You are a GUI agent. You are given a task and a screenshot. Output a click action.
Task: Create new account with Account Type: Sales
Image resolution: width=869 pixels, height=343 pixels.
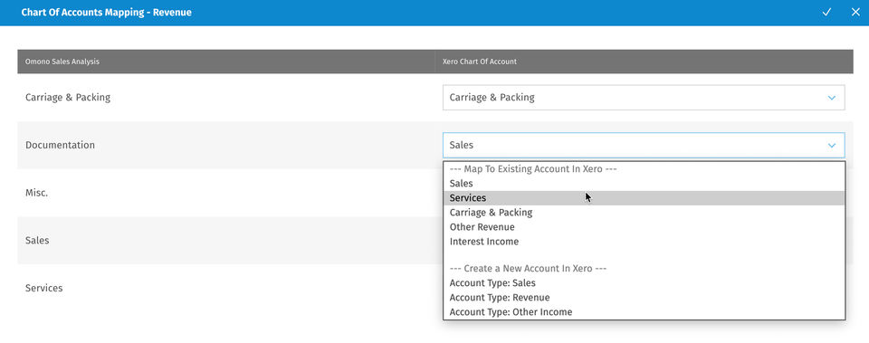(644, 283)
